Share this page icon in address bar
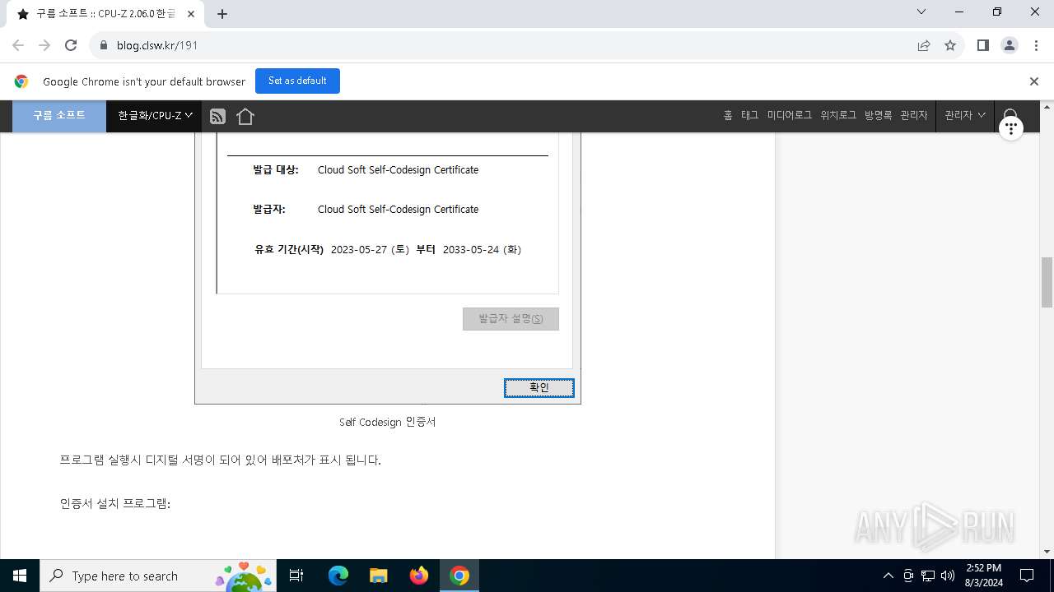 (924, 45)
